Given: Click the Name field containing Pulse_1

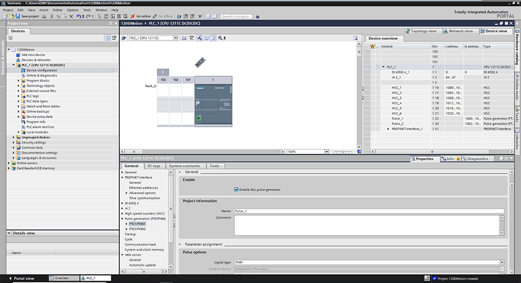Looking at the screenshot, I should tap(369, 211).
